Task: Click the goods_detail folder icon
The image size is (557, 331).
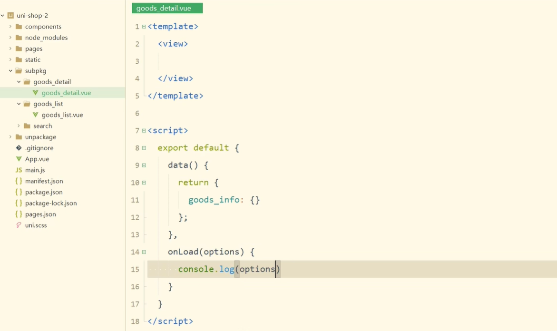Action: (x=27, y=82)
